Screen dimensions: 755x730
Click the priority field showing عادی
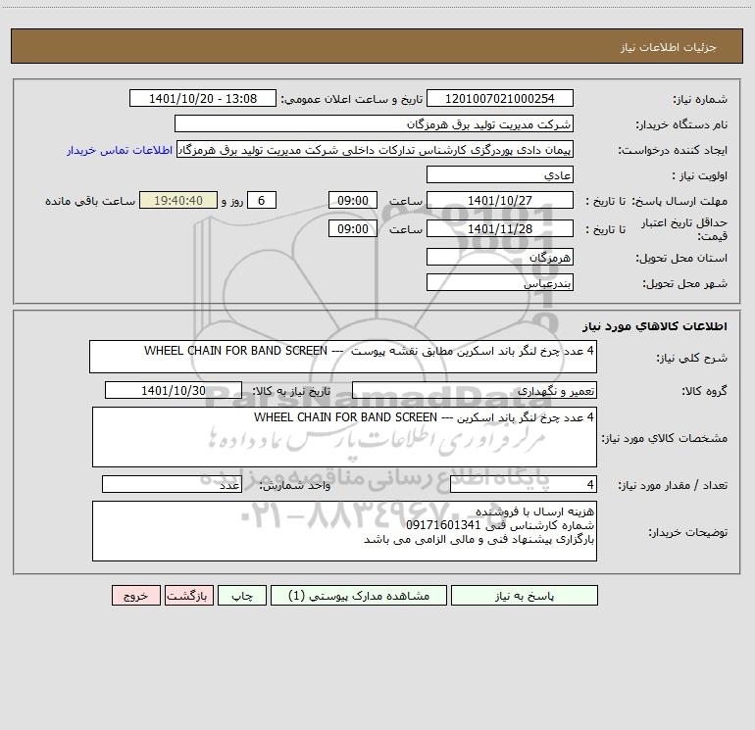click(x=500, y=174)
